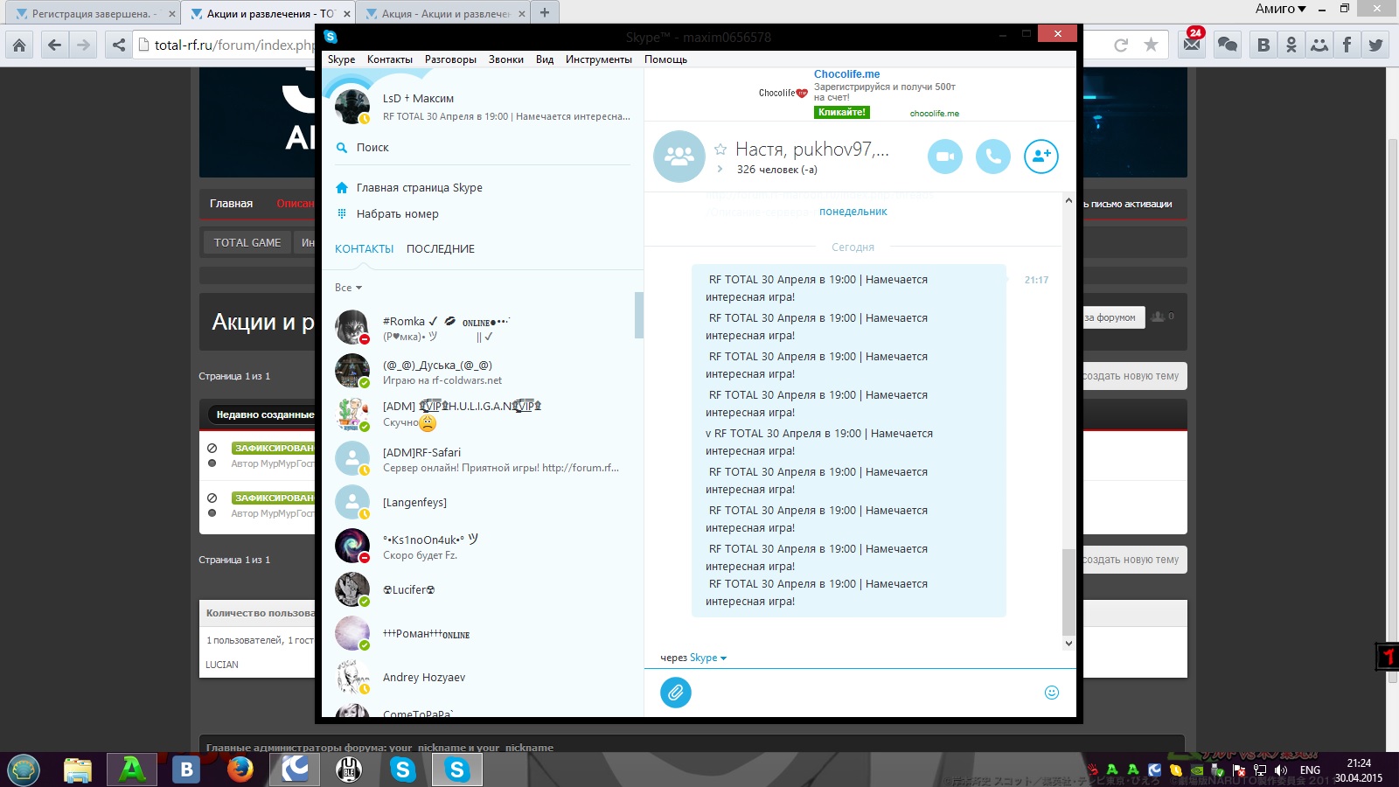Open the Контакты menu
The width and height of the screenshot is (1399, 787).
[390, 59]
